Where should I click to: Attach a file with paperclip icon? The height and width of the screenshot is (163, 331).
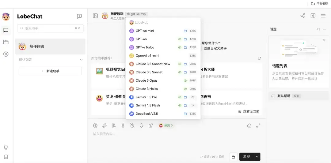105,125
